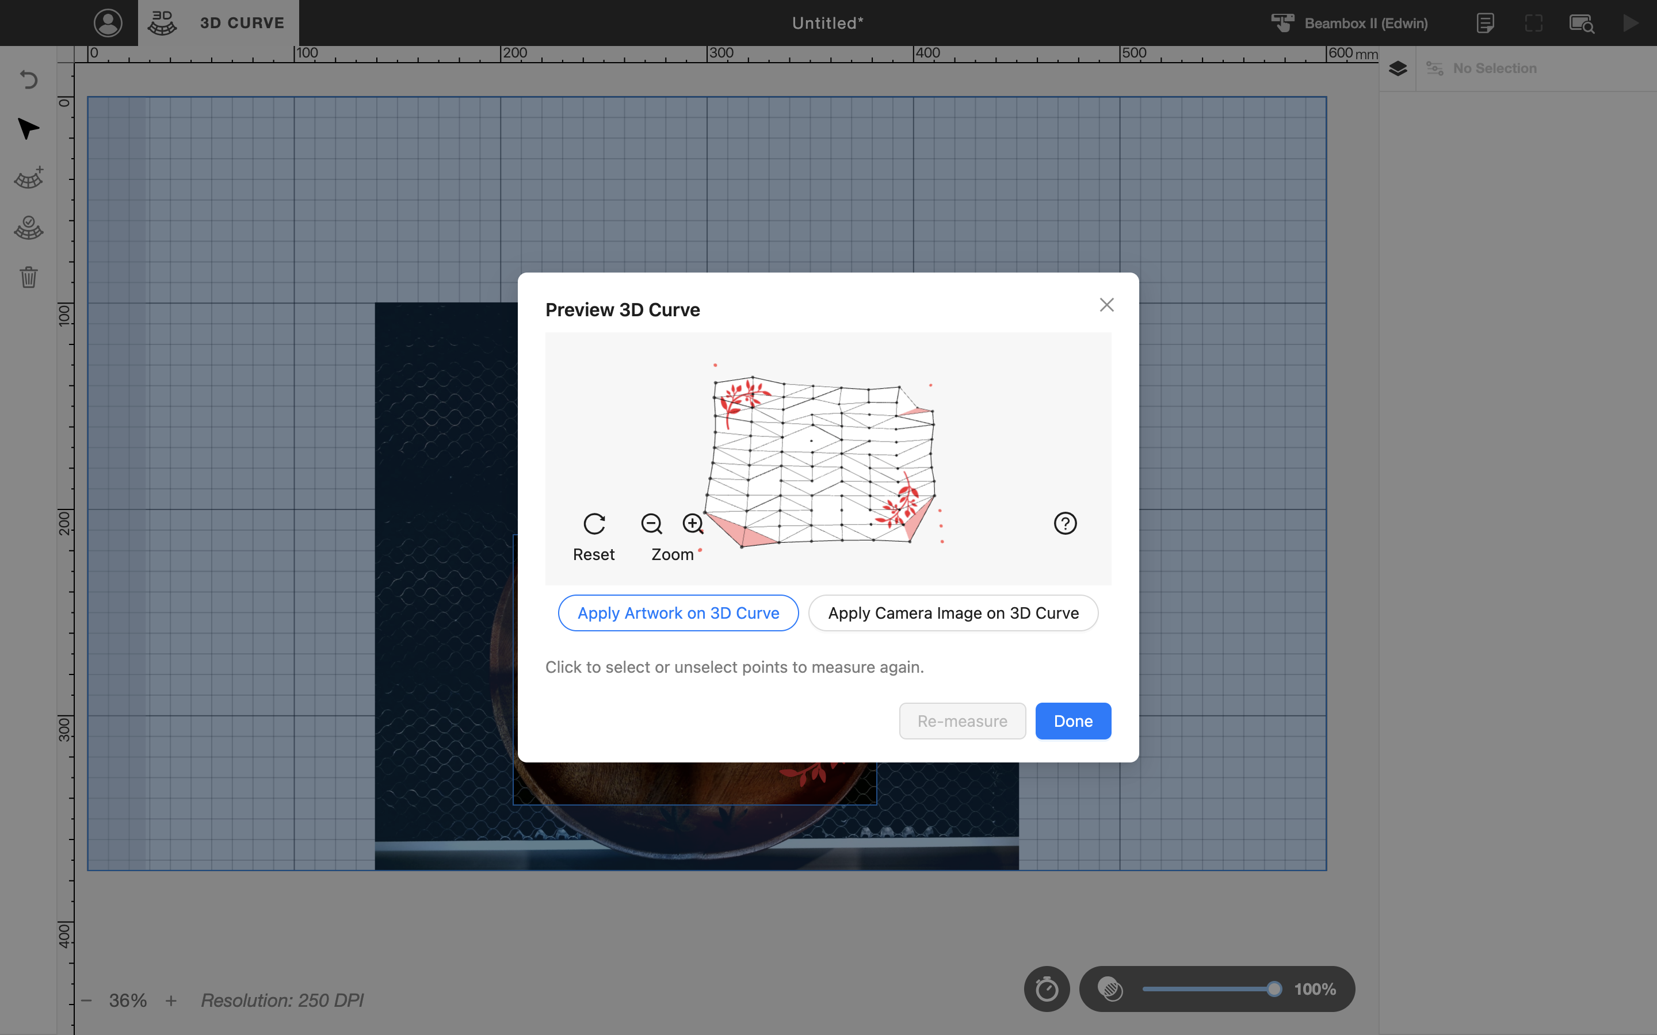Reset the 3D preview view
Image resolution: width=1657 pixels, height=1035 pixels.
(594, 538)
